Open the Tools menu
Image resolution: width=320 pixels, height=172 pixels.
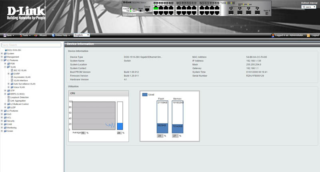(26, 35)
